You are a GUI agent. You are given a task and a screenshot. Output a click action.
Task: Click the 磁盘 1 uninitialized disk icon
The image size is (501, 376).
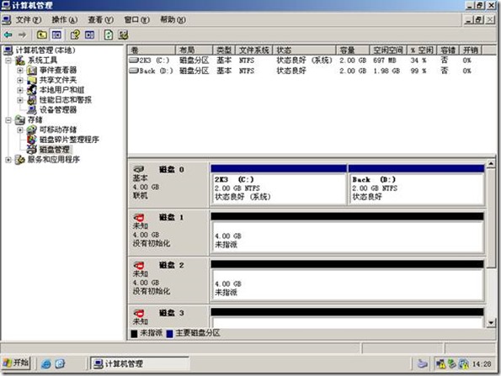tap(139, 218)
